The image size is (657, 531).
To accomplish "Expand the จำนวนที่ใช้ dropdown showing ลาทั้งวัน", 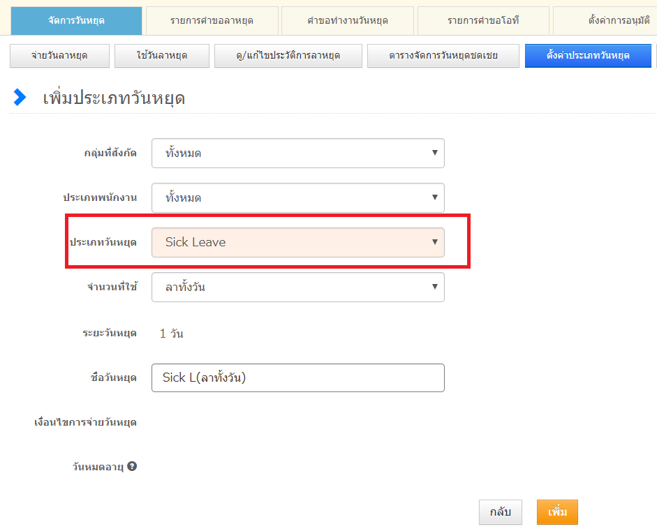I will (297, 287).
